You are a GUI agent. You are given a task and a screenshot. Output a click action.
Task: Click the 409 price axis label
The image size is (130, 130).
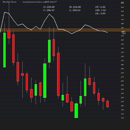click(122, 24)
